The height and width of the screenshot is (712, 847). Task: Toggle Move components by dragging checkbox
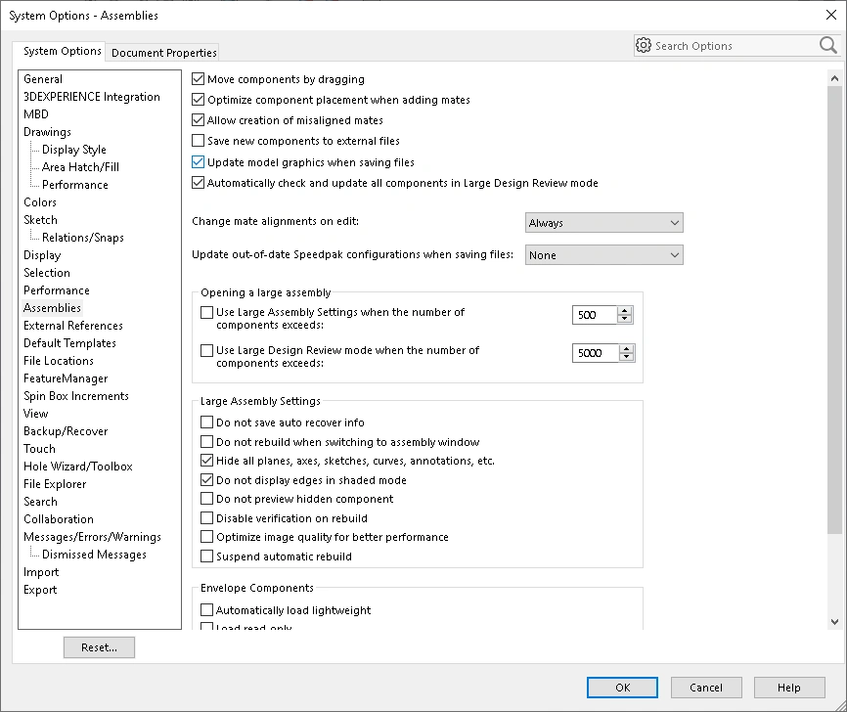tap(199, 79)
